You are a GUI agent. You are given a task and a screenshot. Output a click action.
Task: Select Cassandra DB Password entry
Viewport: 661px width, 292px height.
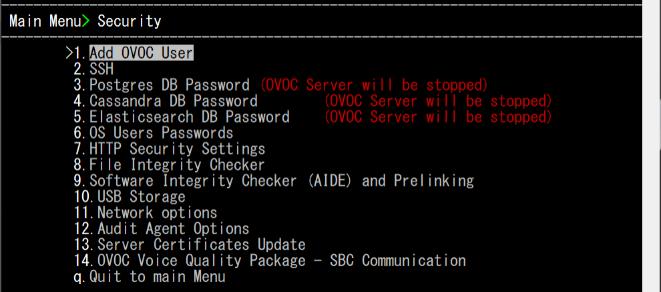[x=174, y=101]
